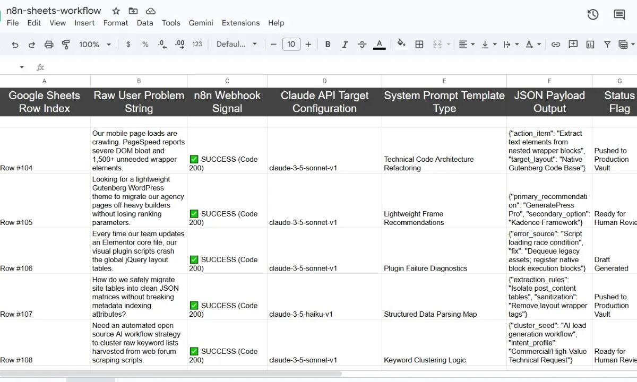Open the Help menu
Image resolution: width=637 pixels, height=382 pixels.
point(276,23)
